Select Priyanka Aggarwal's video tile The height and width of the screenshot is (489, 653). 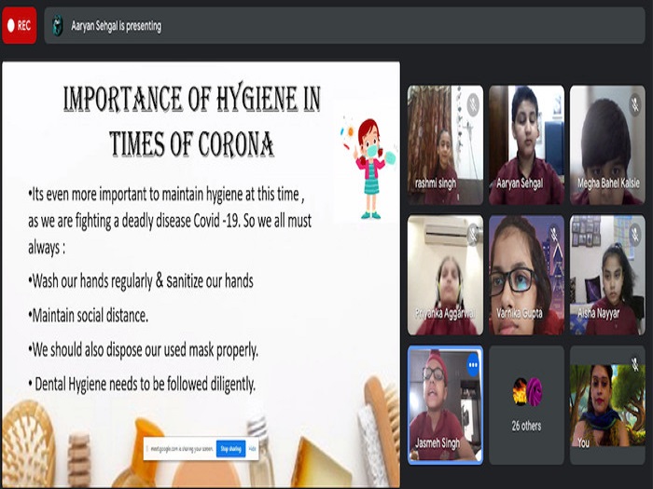click(445, 275)
